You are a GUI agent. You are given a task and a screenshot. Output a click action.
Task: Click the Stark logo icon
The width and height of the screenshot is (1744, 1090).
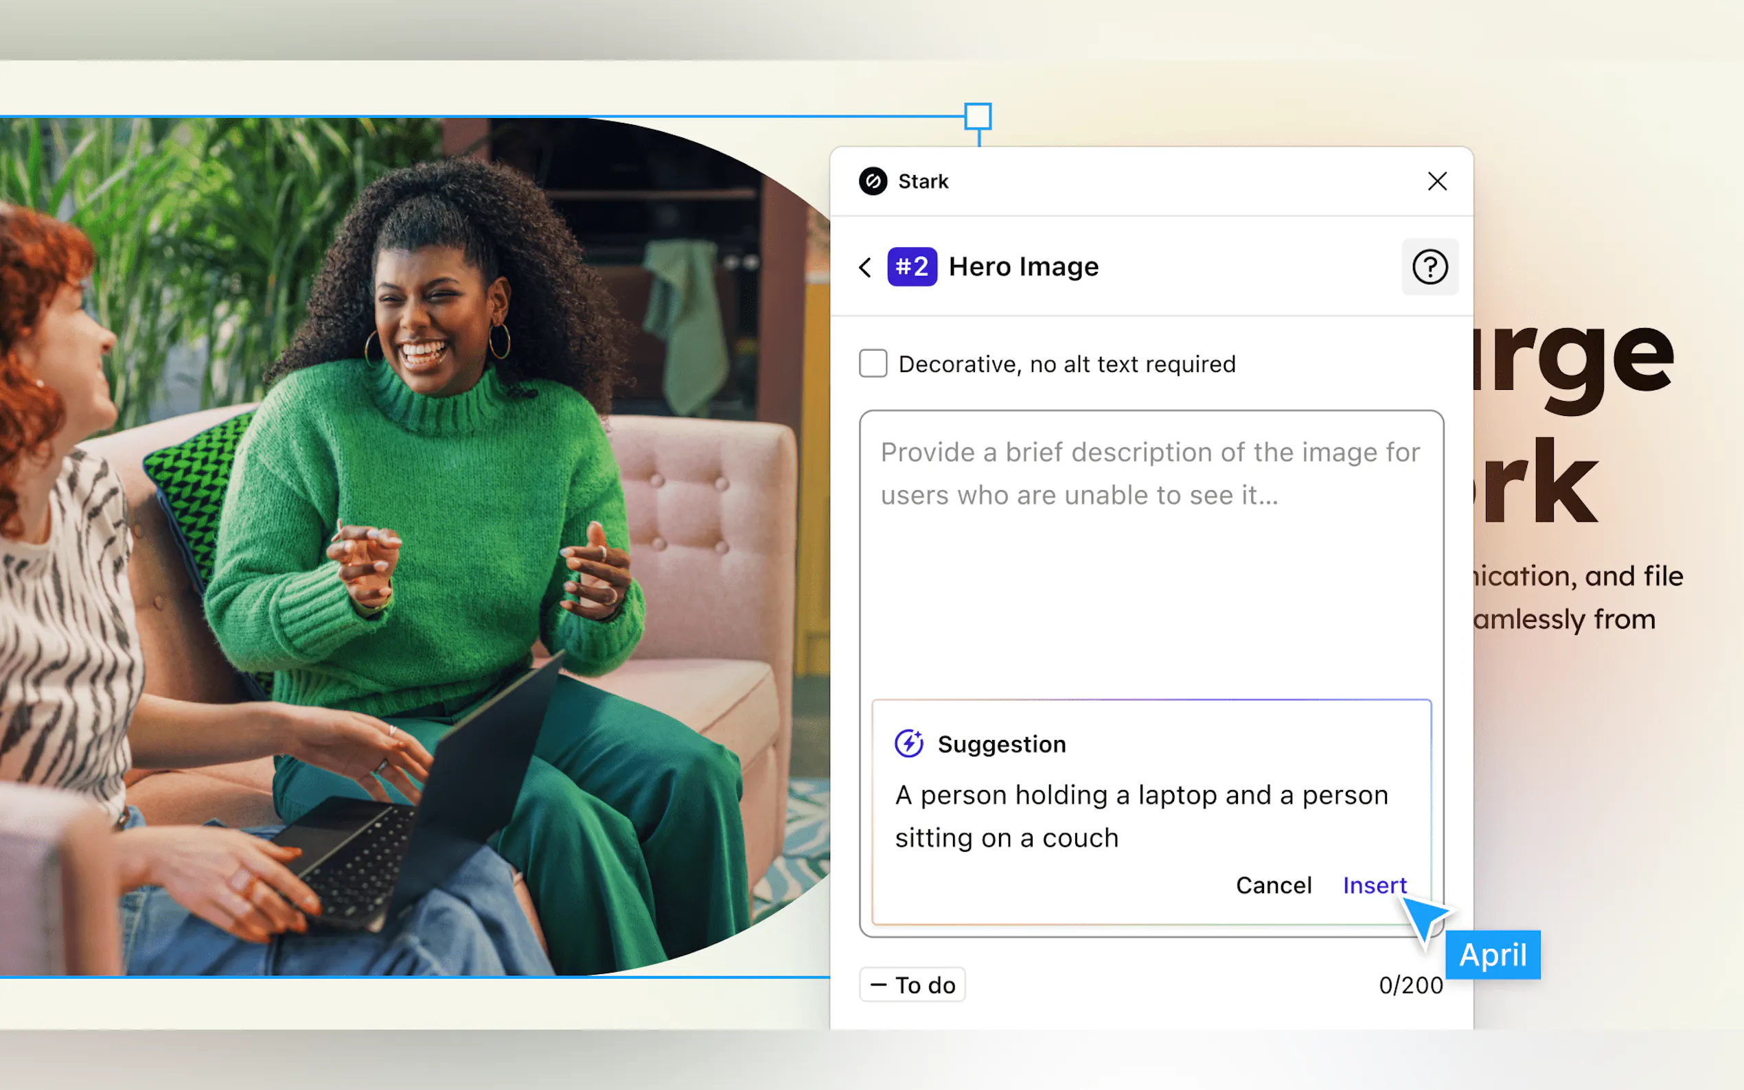(873, 181)
